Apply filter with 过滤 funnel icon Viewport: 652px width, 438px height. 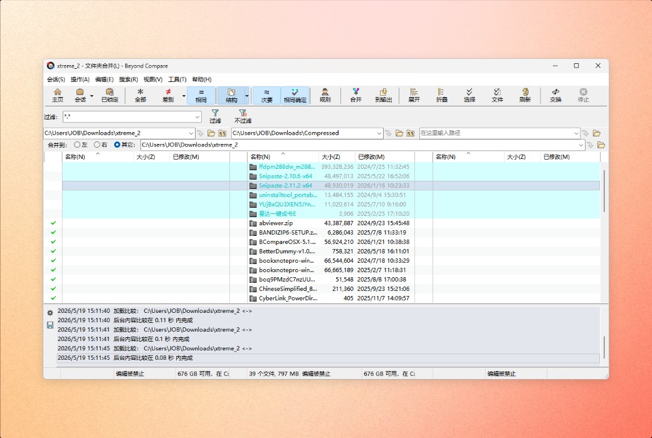pos(215,116)
